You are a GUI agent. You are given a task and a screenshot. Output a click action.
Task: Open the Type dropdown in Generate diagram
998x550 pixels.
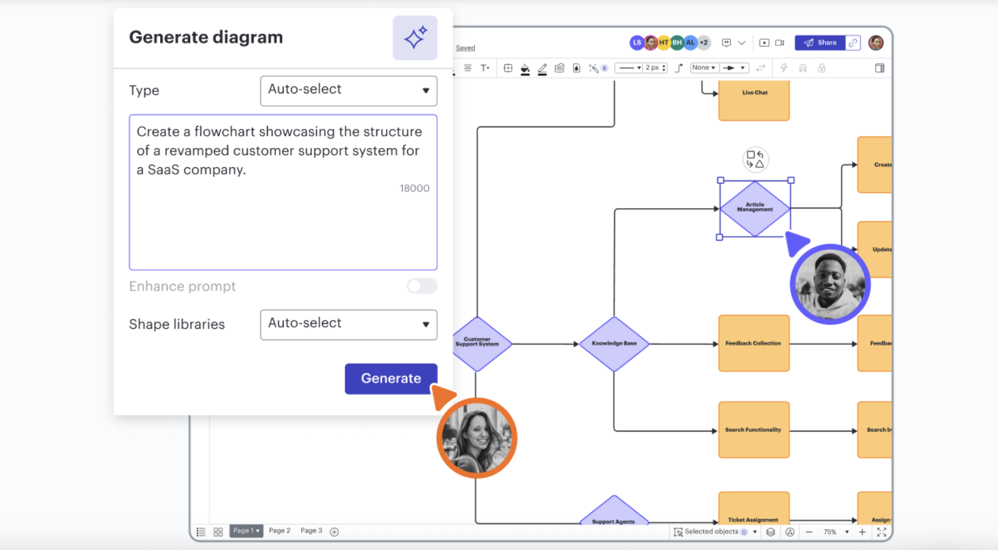pos(348,90)
